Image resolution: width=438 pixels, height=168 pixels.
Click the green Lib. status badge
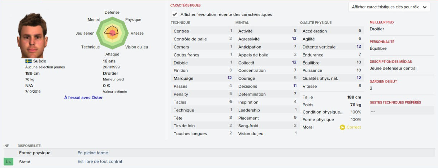(9, 162)
